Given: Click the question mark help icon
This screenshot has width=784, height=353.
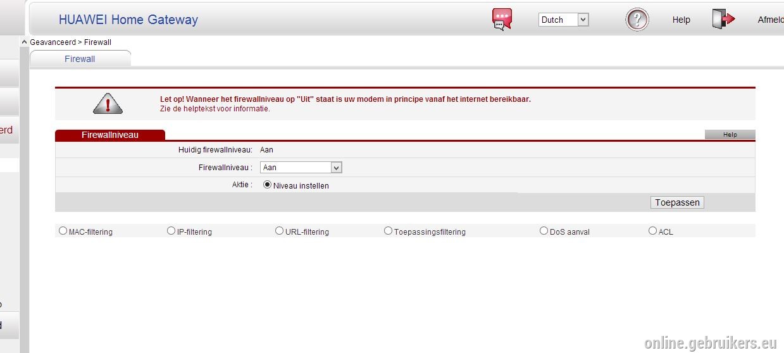Looking at the screenshot, I should pos(637,20).
